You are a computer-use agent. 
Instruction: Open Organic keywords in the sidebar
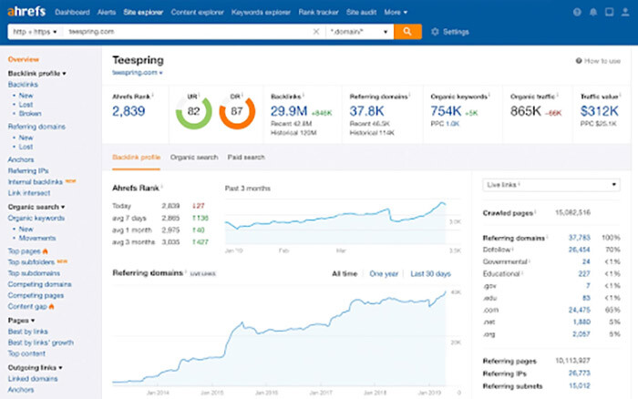click(x=36, y=218)
